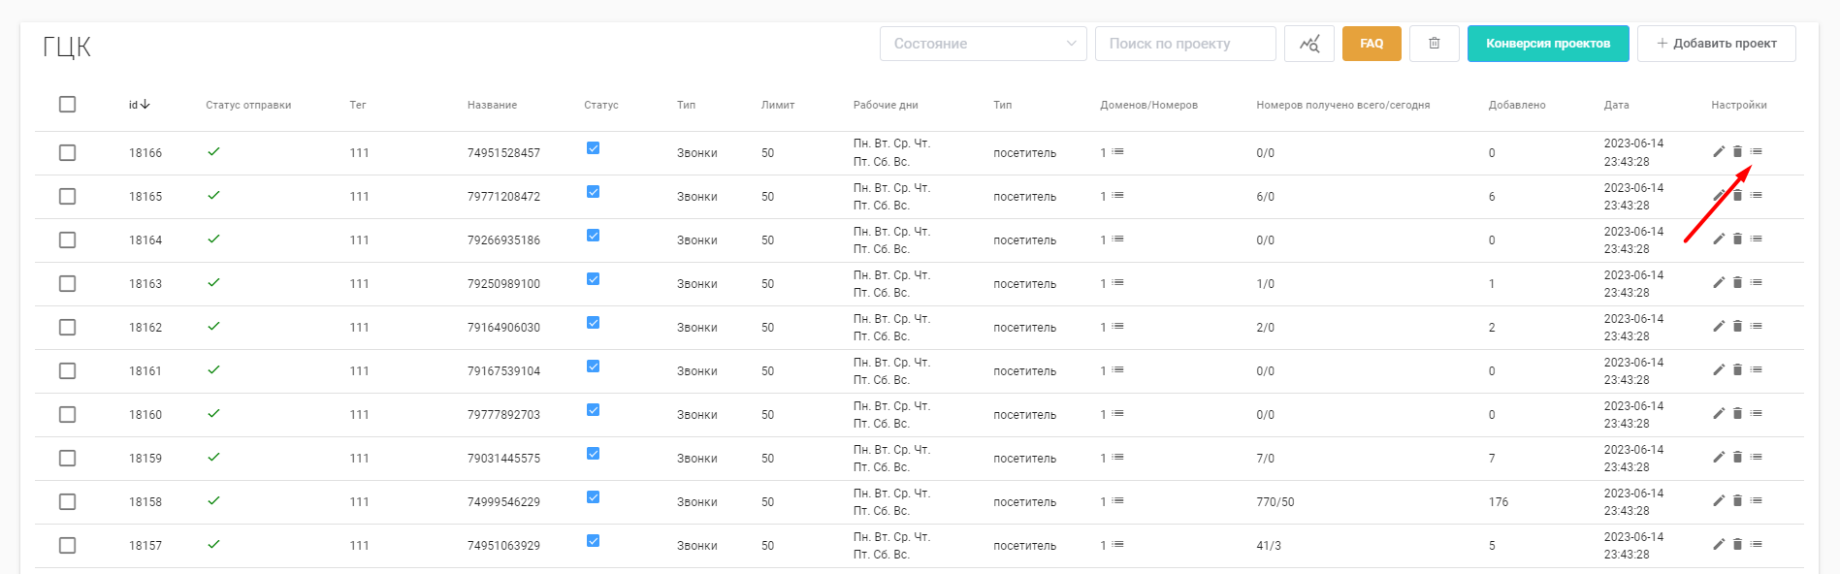Screen dimensions: 1840x574
Task: Toggle status checkbox for 79250989100
Action: point(593,279)
